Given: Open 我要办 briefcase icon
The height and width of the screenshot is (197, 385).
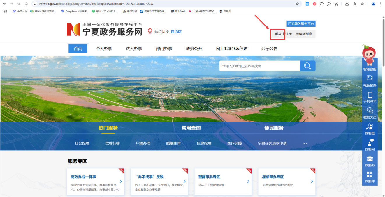Looking at the screenshot, I should pyautogui.click(x=370, y=158).
